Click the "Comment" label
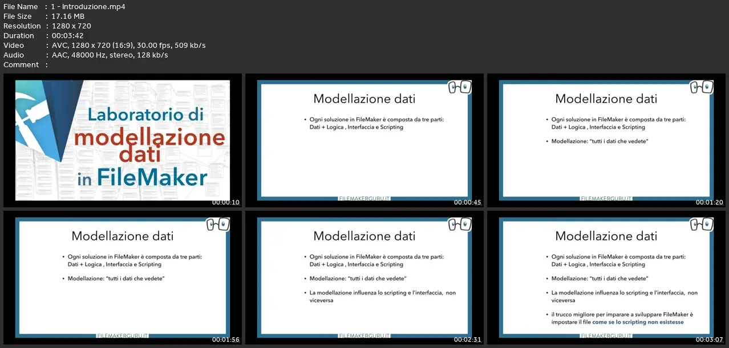This screenshot has width=729, height=348. pos(21,65)
